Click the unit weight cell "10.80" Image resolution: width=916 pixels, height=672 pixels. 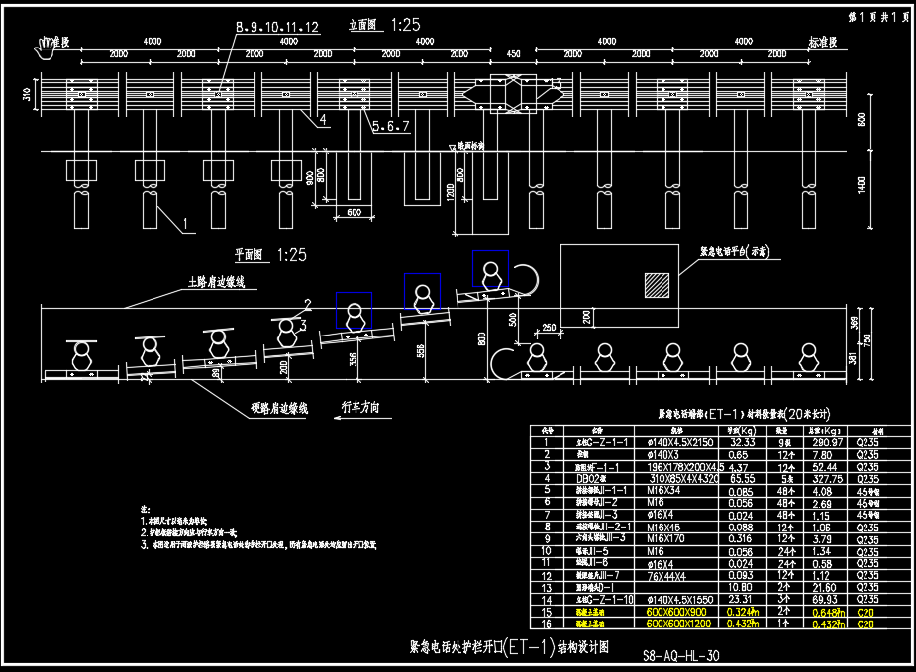740,587
